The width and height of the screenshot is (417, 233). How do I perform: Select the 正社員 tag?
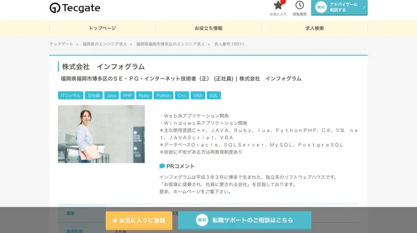pos(94,96)
